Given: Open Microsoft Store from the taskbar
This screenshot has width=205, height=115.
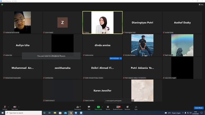Looking at the screenshot, I should pyautogui.click(x=60, y=113).
